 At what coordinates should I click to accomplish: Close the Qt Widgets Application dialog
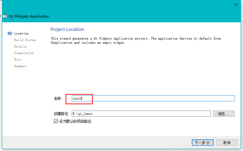point(236,4)
